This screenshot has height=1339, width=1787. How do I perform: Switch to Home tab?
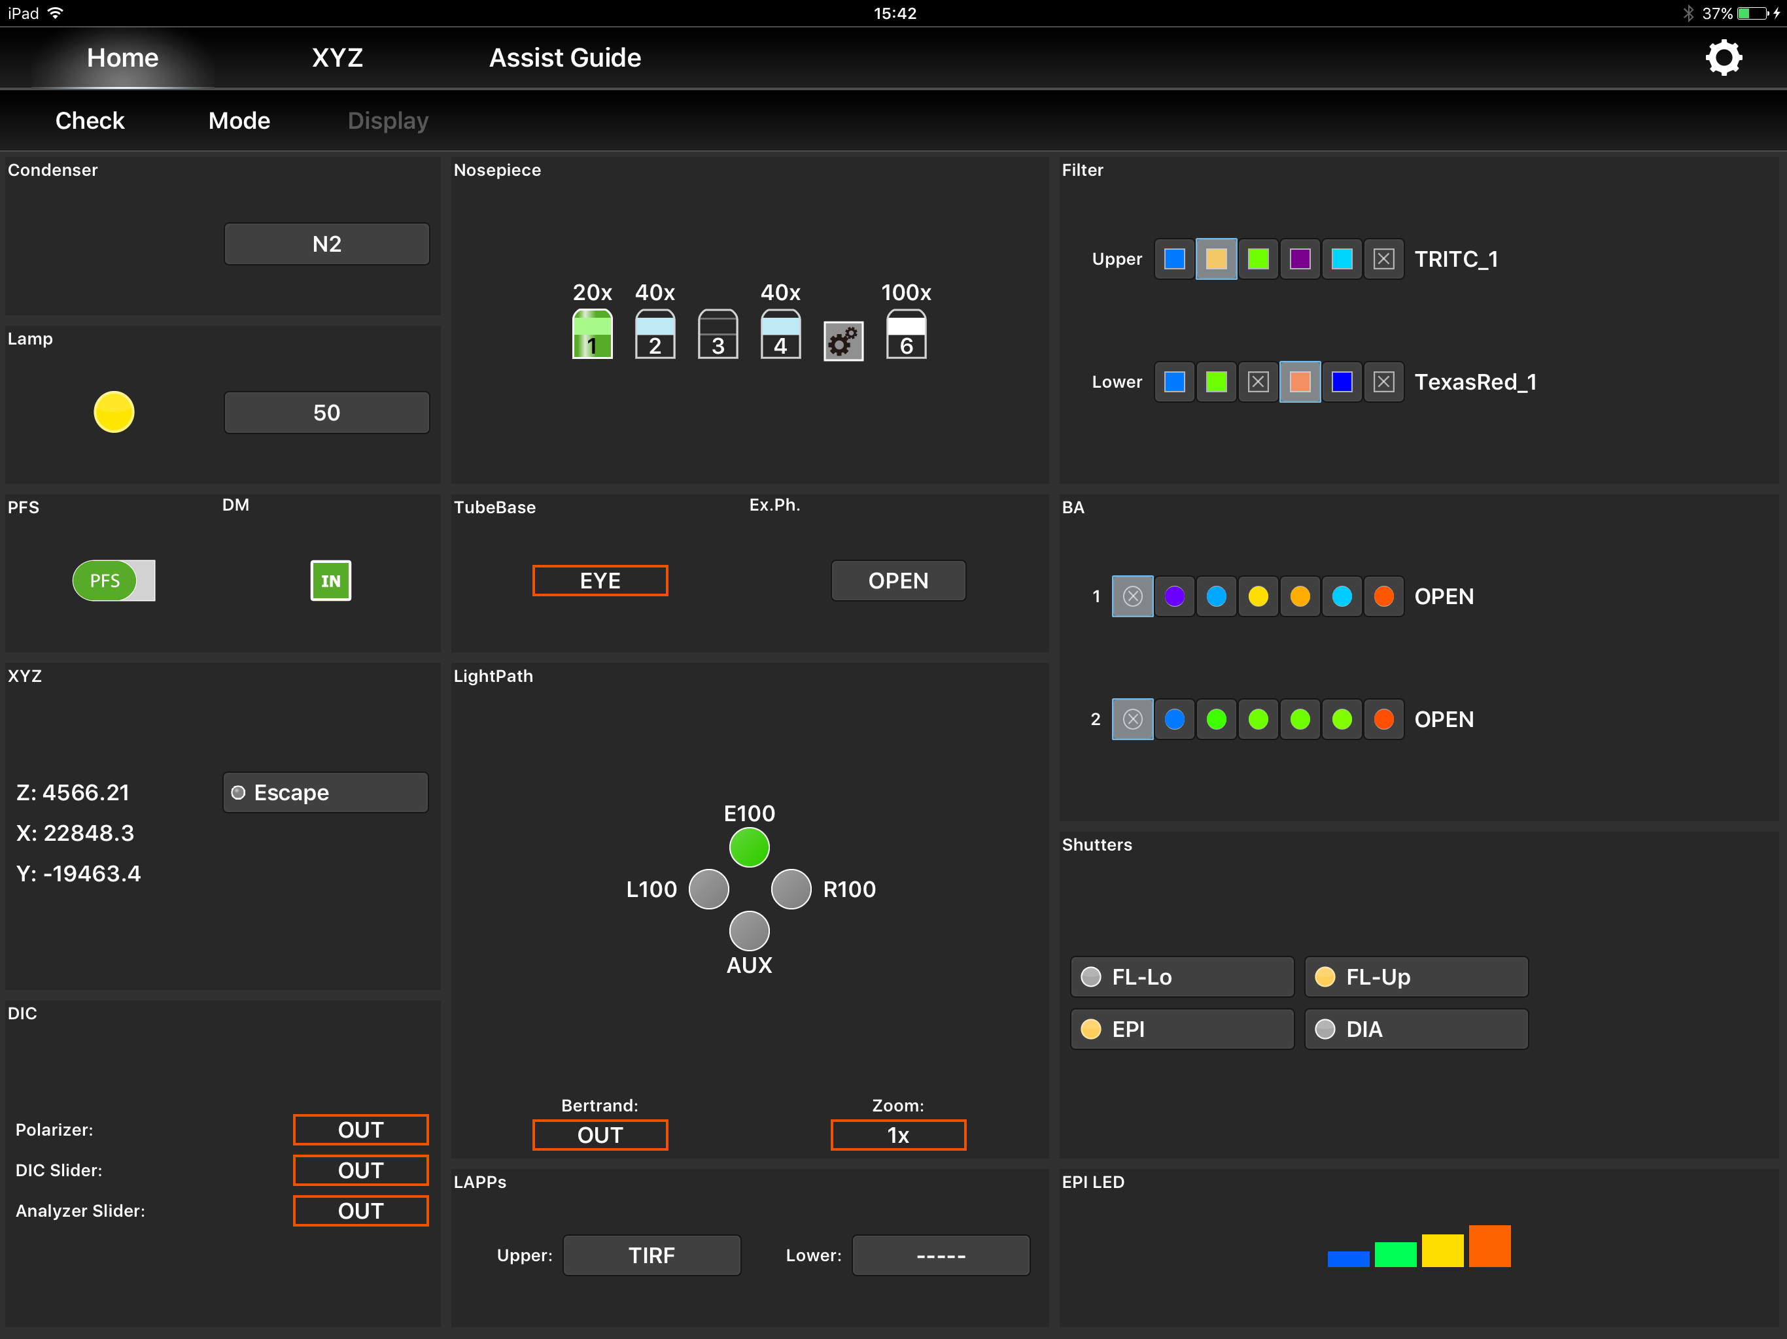click(123, 58)
